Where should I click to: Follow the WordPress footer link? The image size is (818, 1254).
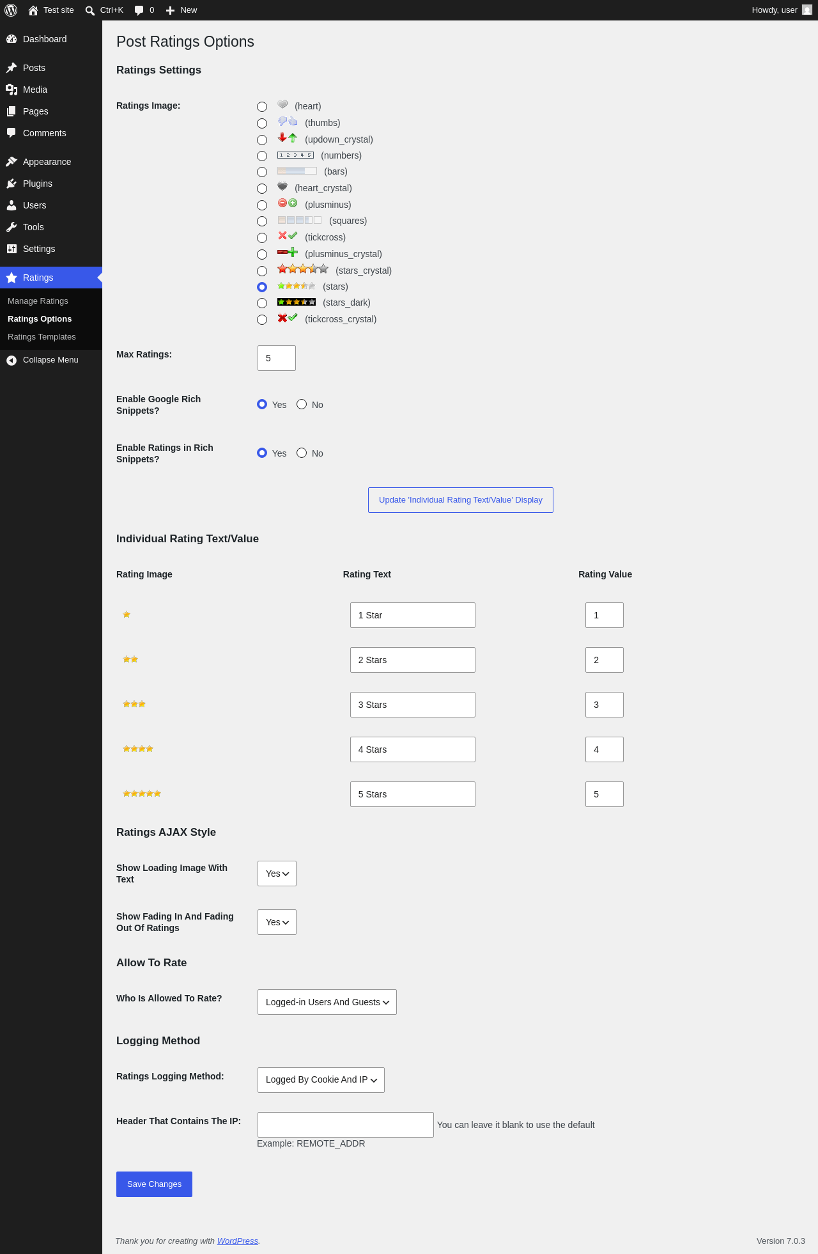[x=238, y=1241]
